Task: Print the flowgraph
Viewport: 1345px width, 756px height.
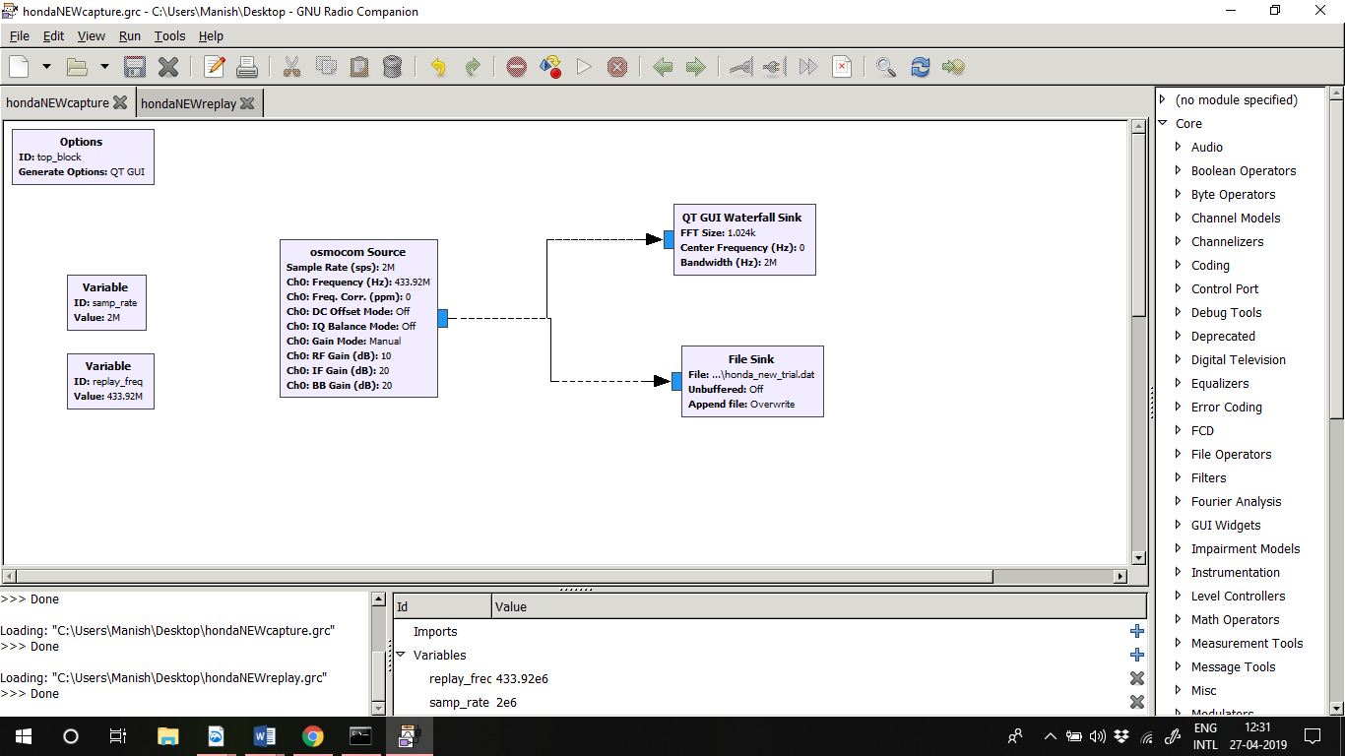Action: click(x=247, y=67)
